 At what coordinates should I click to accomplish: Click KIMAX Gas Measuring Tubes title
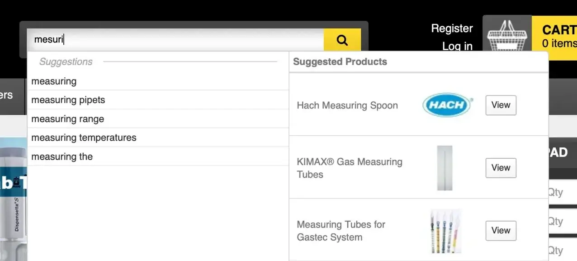point(349,168)
